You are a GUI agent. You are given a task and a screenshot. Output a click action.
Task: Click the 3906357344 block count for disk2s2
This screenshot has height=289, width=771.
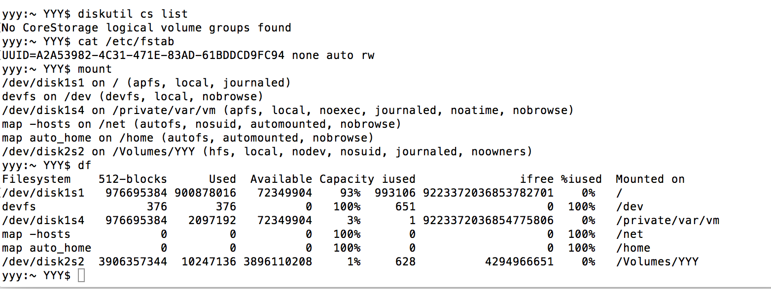tap(133, 261)
